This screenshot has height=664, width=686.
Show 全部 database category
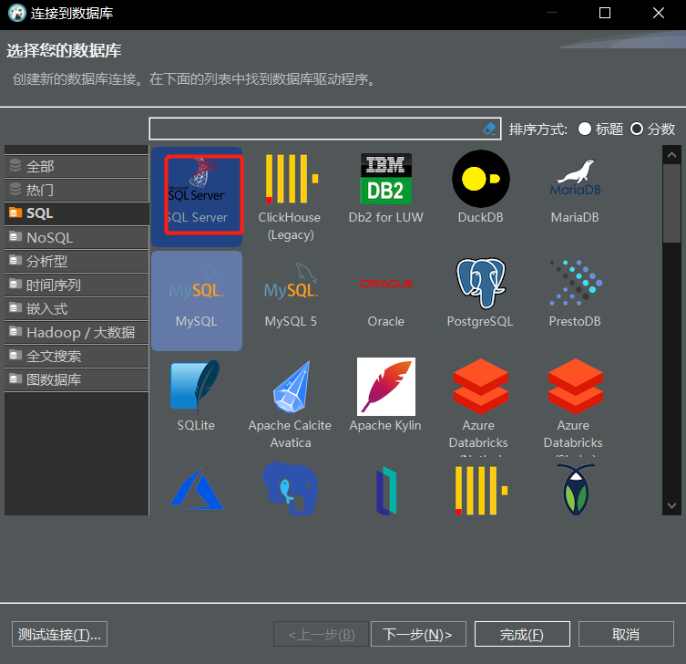tap(77, 166)
